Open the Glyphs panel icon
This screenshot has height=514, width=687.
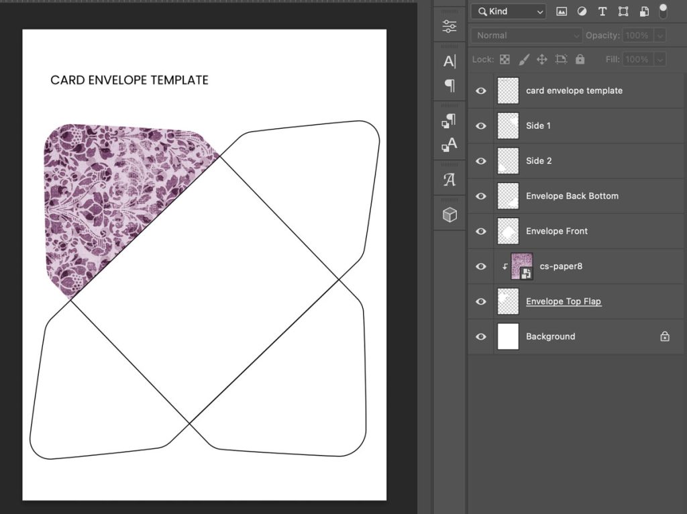(449, 179)
